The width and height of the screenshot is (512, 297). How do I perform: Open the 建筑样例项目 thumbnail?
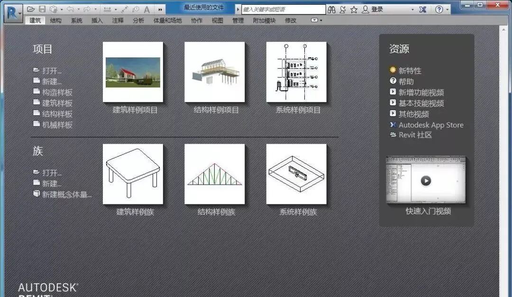pos(133,72)
